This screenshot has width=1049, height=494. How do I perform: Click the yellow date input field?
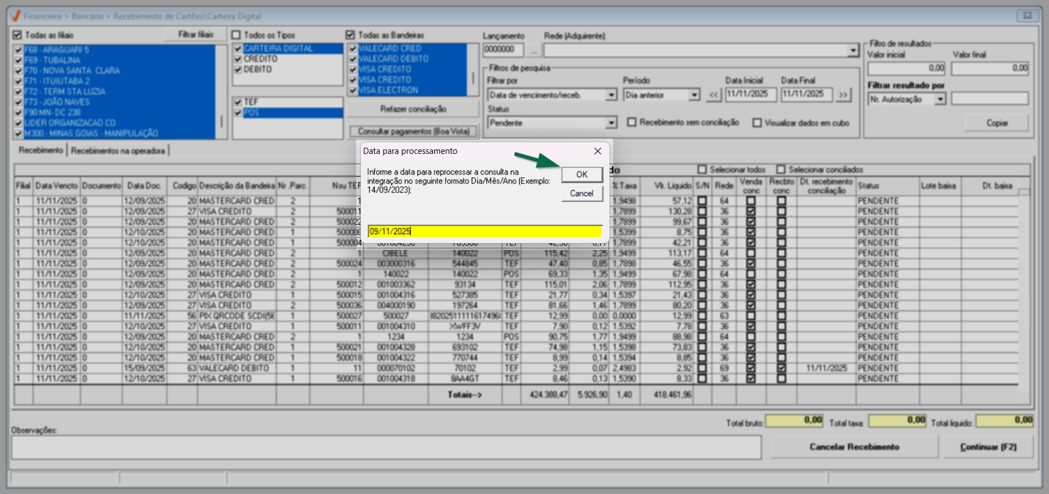click(485, 231)
